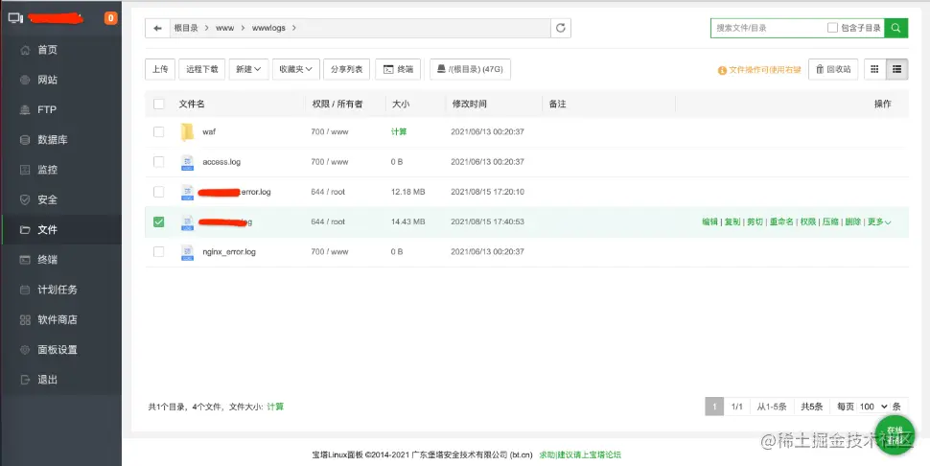The width and height of the screenshot is (930, 466).
Task: Open FTP in the sidebar
Action: tap(46, 109)
